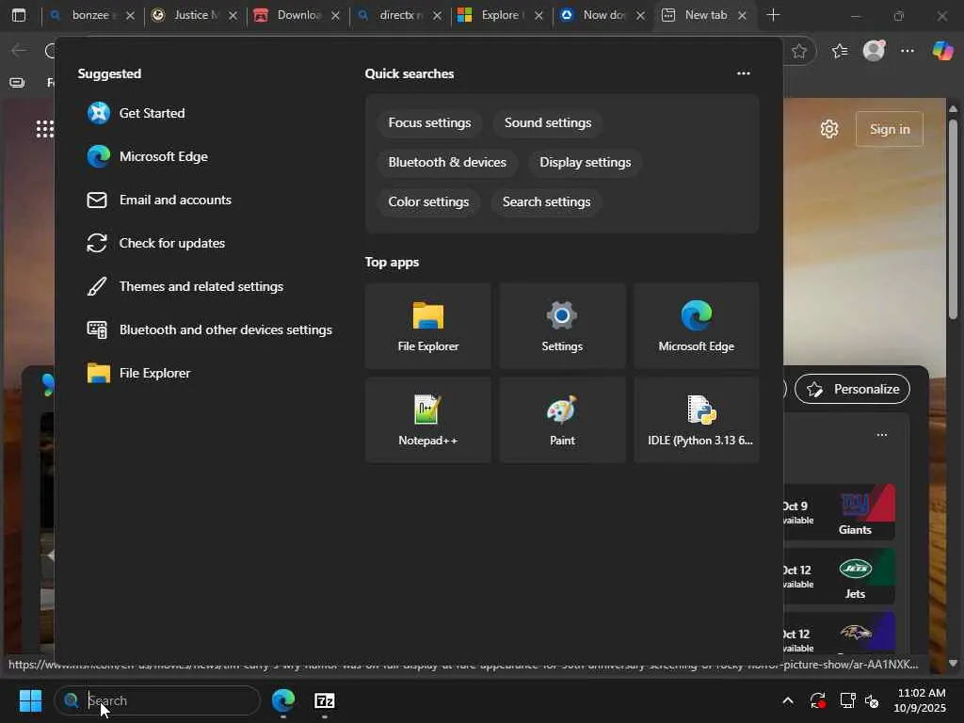Image resolution: width=964 pixels, height=723 pixels.
Task: Show hidden system tray icons
Action: coord(788,700)
